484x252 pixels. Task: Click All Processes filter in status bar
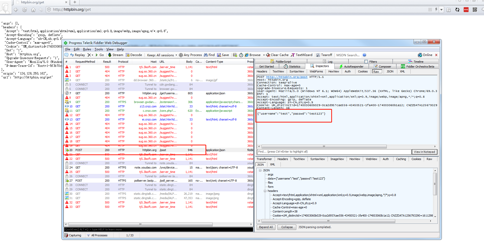tap(97, 235)
